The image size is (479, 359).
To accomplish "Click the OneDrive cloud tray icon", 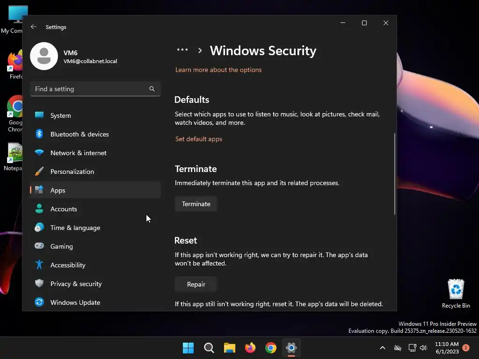I will [398, 348].
